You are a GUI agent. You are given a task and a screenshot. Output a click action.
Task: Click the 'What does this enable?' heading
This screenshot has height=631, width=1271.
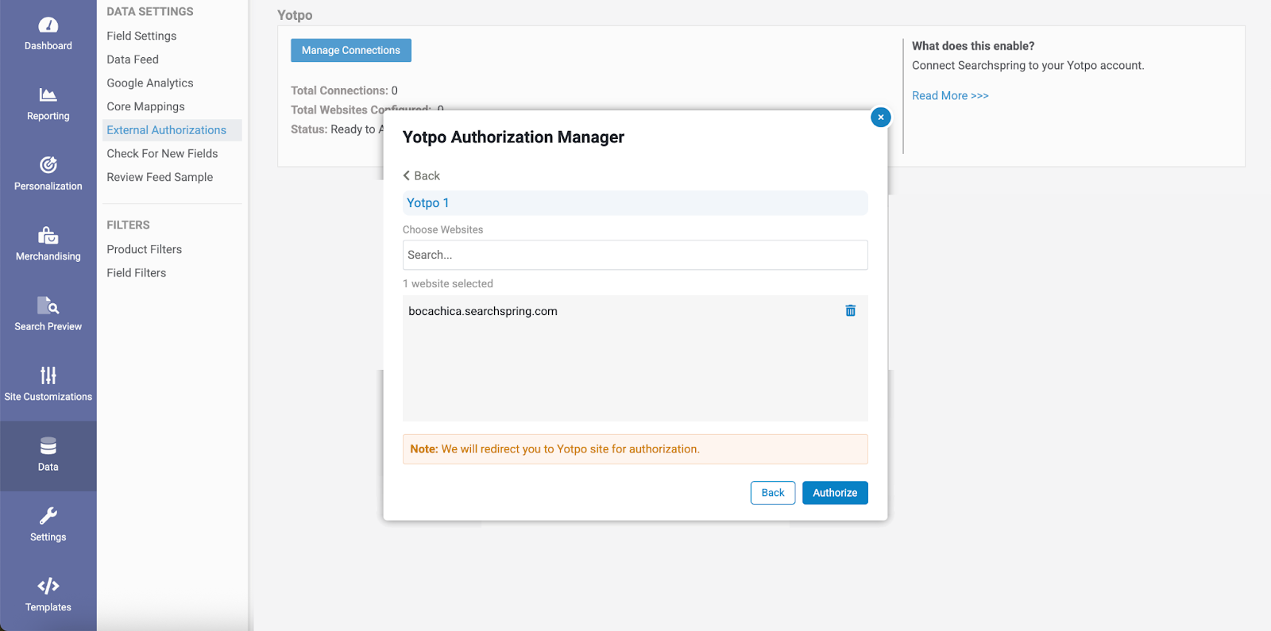tap(973, 46)
